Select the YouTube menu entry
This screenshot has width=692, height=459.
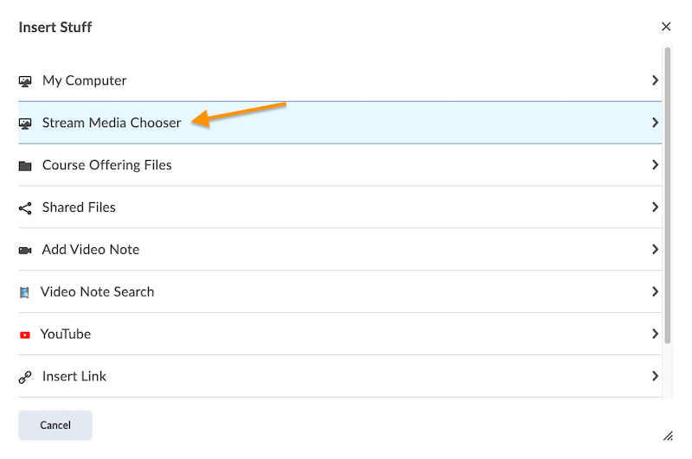click(66, 335)
